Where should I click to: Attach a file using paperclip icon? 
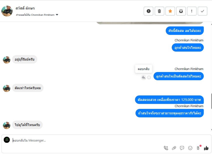click(174, 148)
